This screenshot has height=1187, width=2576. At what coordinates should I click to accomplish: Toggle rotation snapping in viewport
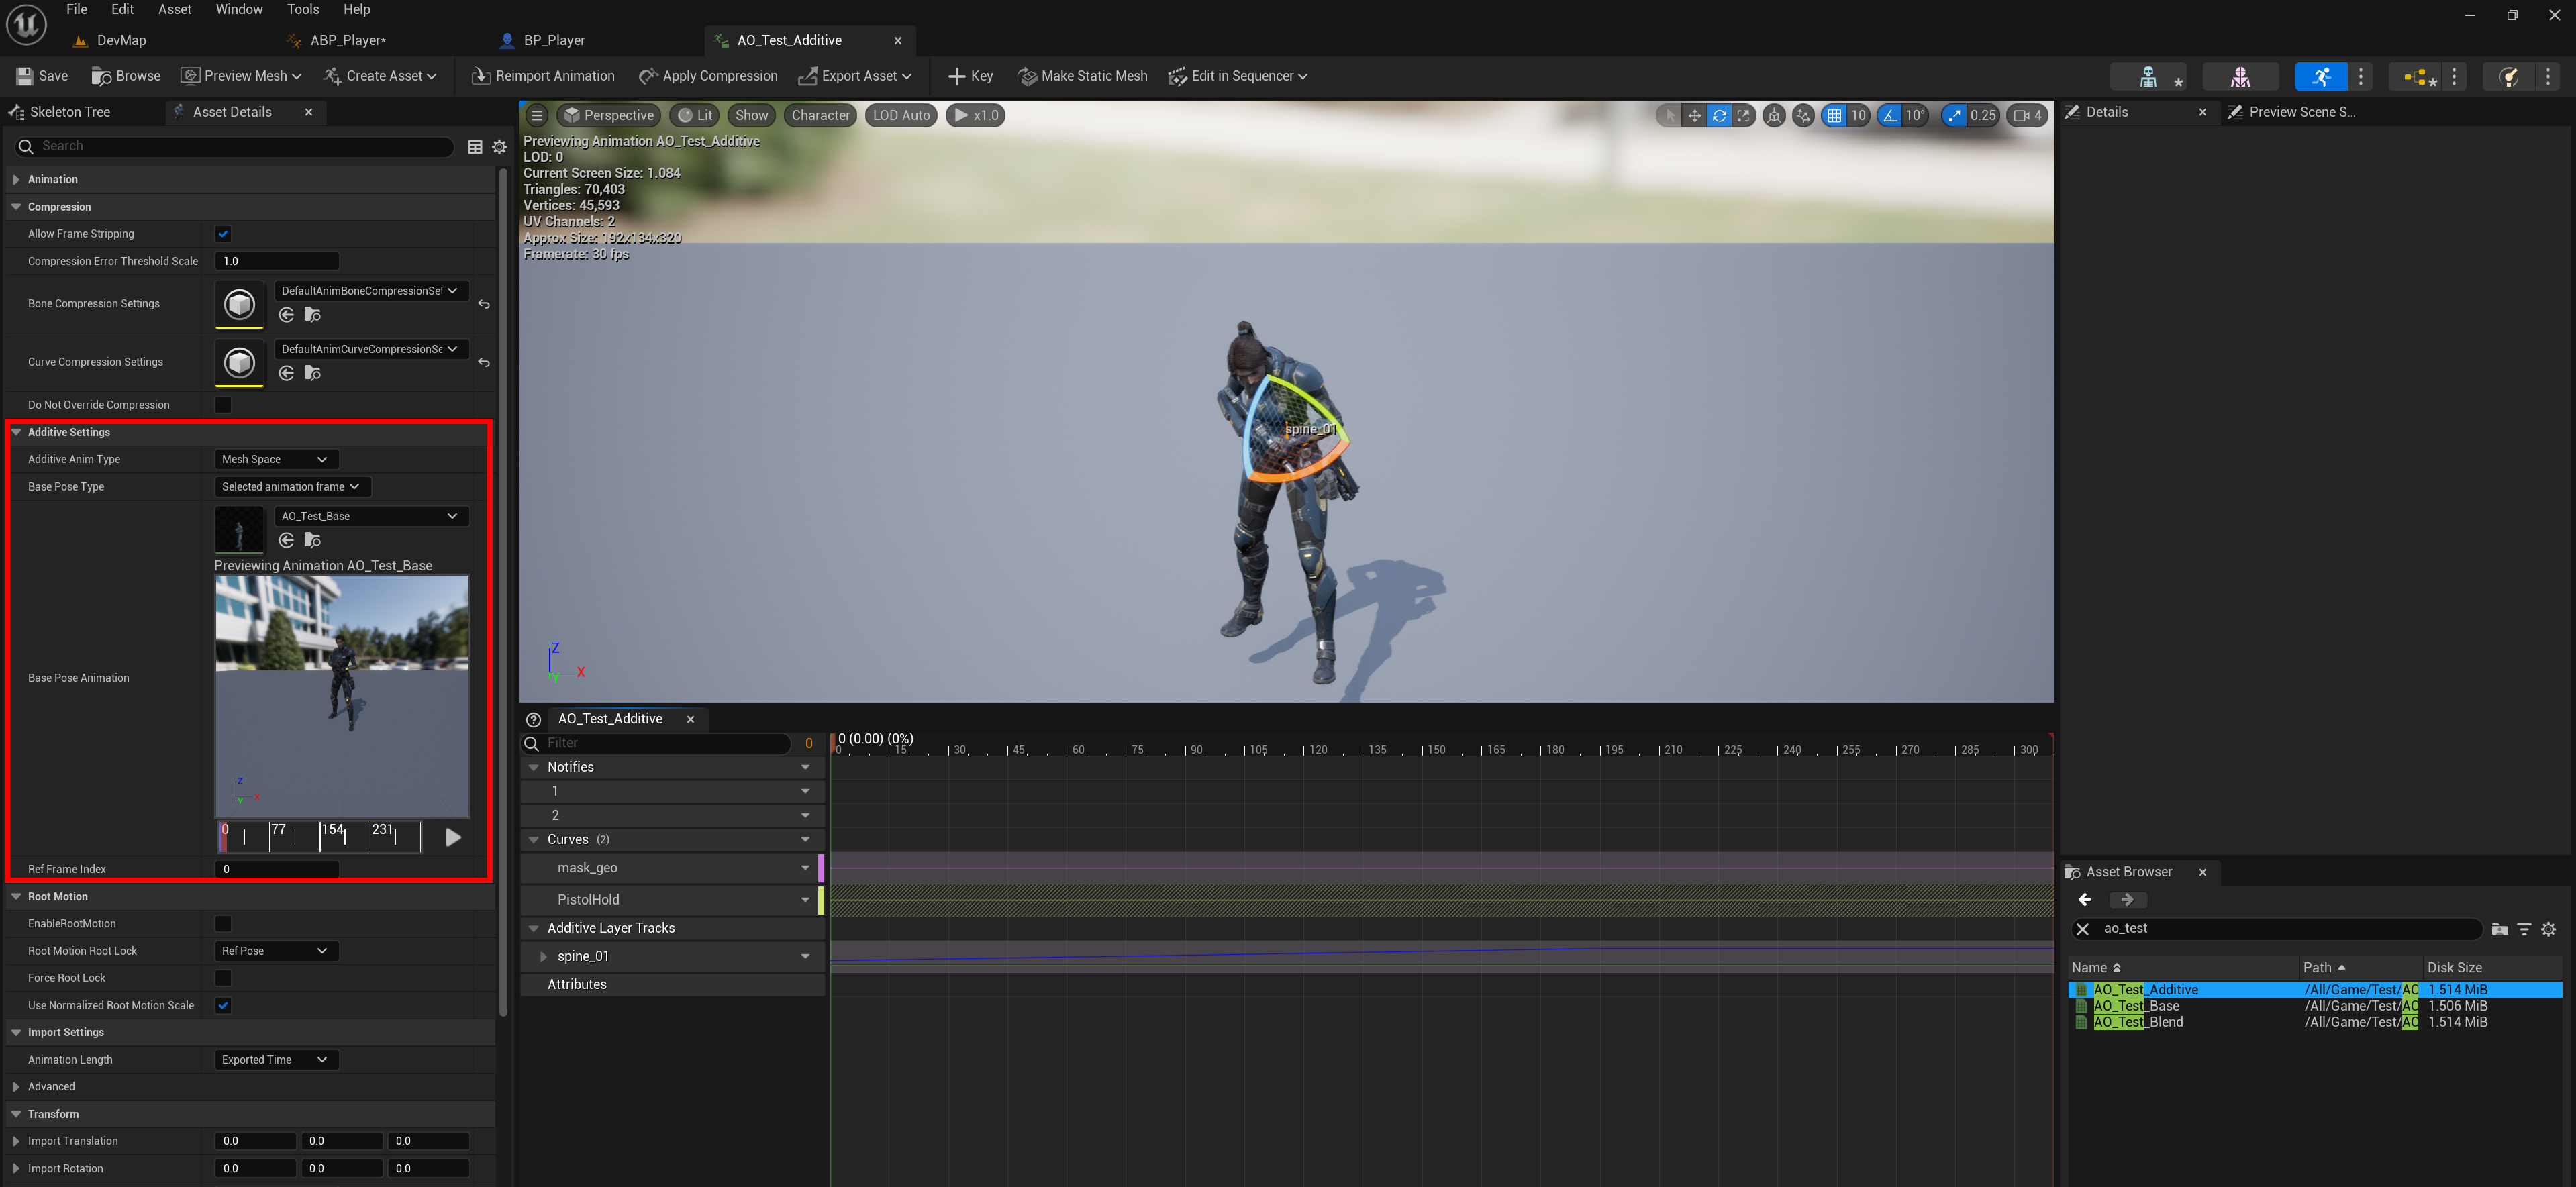pos(1890,116)
